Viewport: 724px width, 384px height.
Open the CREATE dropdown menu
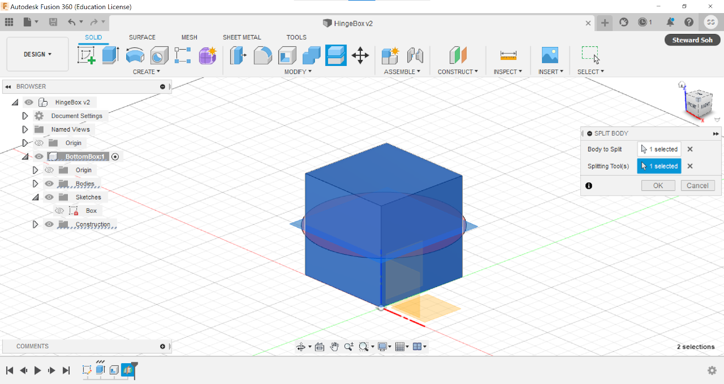pos(146,72)
